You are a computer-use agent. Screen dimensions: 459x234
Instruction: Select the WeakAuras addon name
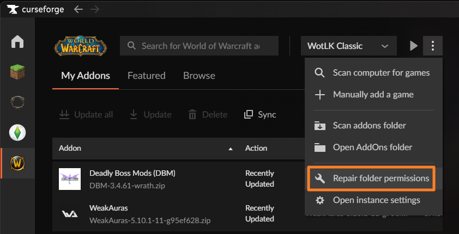point(108,208)
